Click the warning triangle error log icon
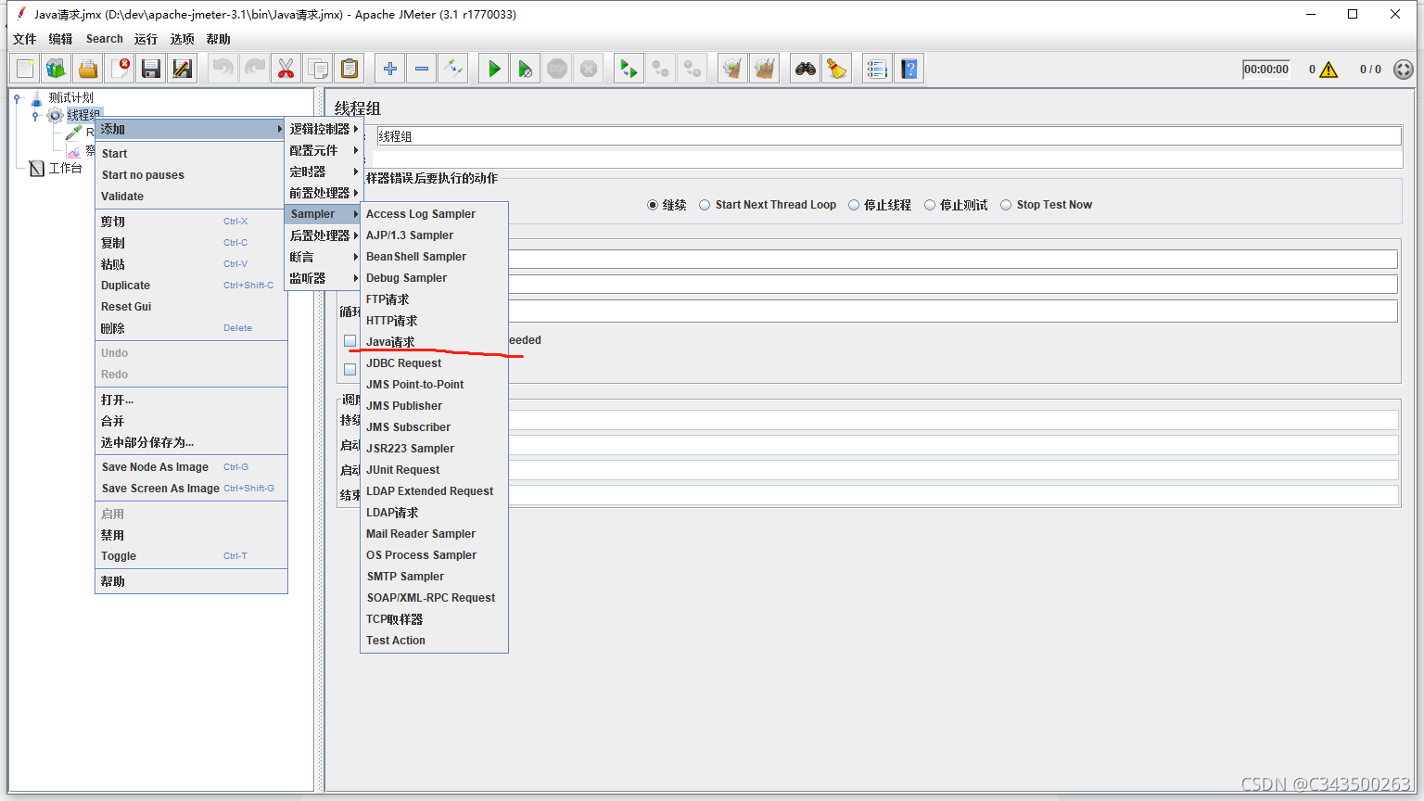The image size is (1424, 801). 1329,70
